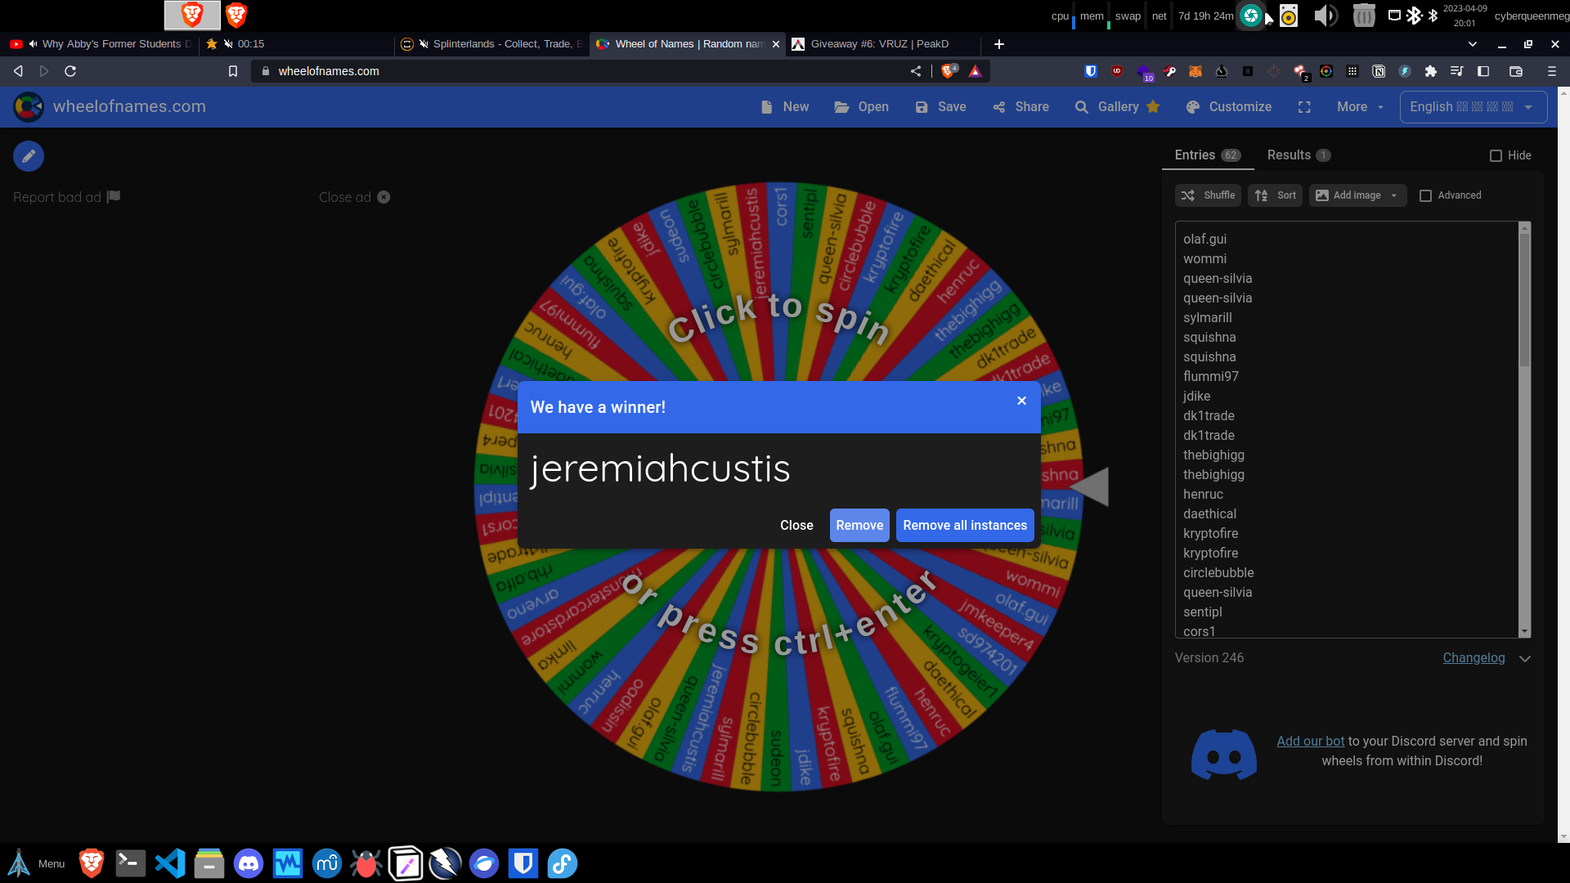Image resolution: width=1570 pixels, height=883 pixels.
Task: Open the Changelog link
Action: [1474, 658]
